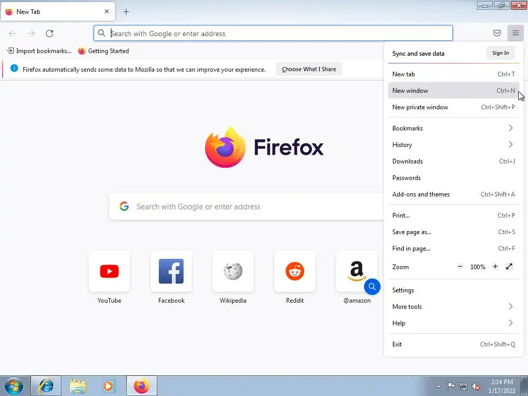Click the Back navigation arrow
Screen dimensions: 528x396
[x=12, y=34]
